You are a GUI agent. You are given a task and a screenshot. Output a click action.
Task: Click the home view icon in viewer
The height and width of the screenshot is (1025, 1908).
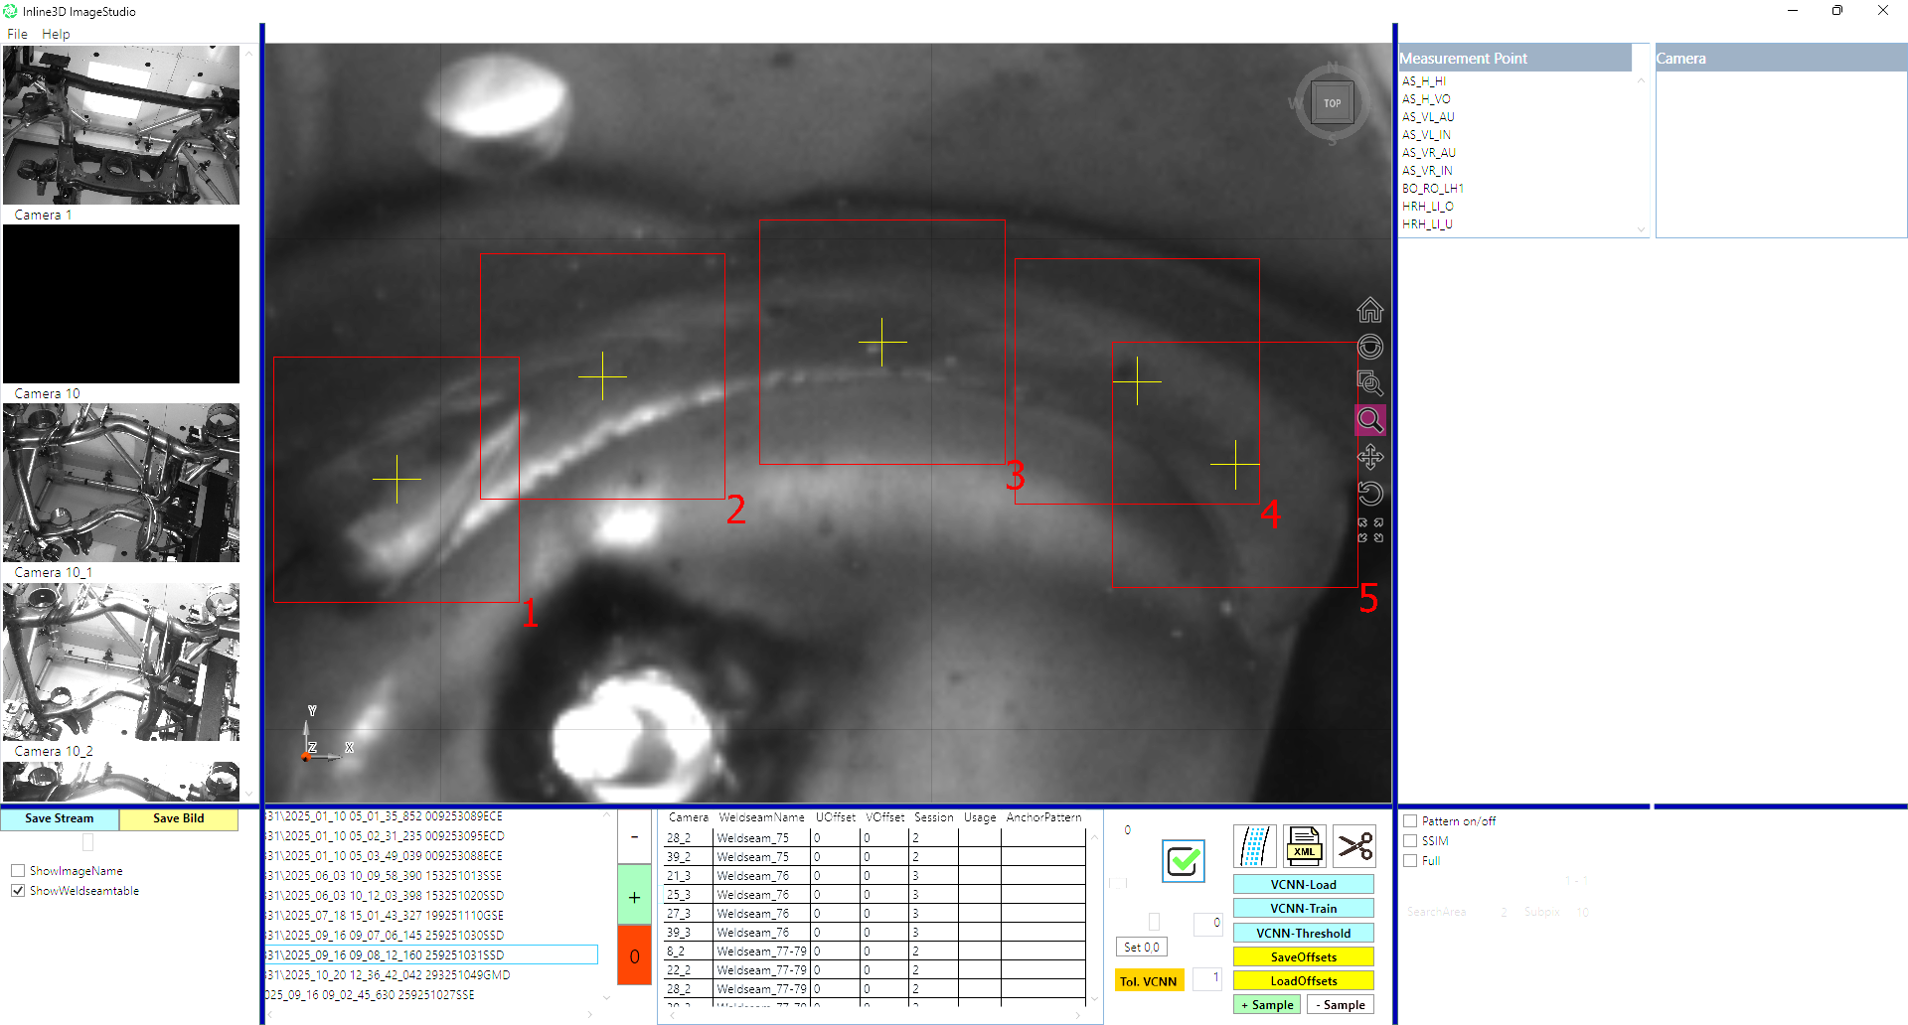point(1369,310)
